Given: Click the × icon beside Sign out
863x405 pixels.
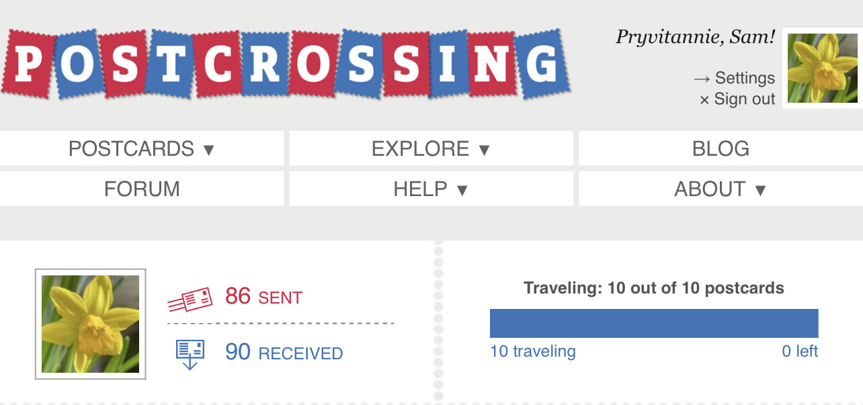Looking at the screenshot, I should click(x=704, y=99).
